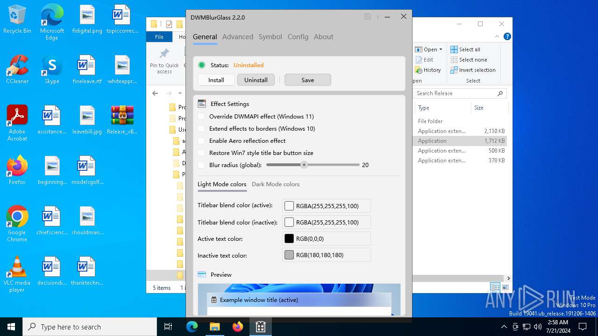598x336 pixels.
Task: Open Firefox from the taskbar
Action: click(238, 327)
